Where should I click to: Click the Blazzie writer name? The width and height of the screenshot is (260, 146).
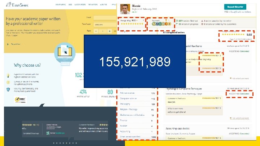point(136,6)
